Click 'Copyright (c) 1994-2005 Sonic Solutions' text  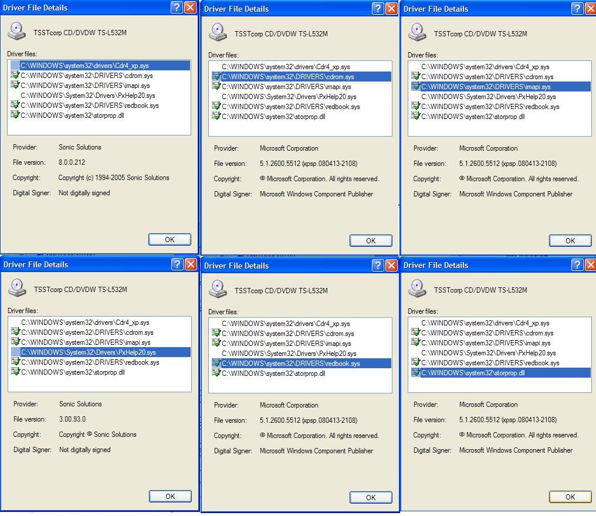coord(114,178)
